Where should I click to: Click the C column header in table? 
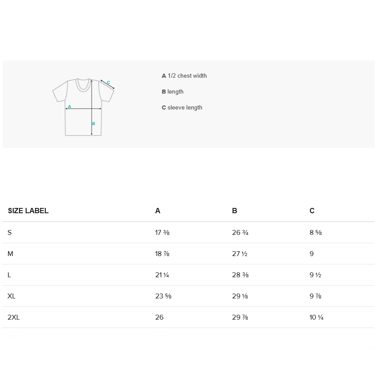312,211
